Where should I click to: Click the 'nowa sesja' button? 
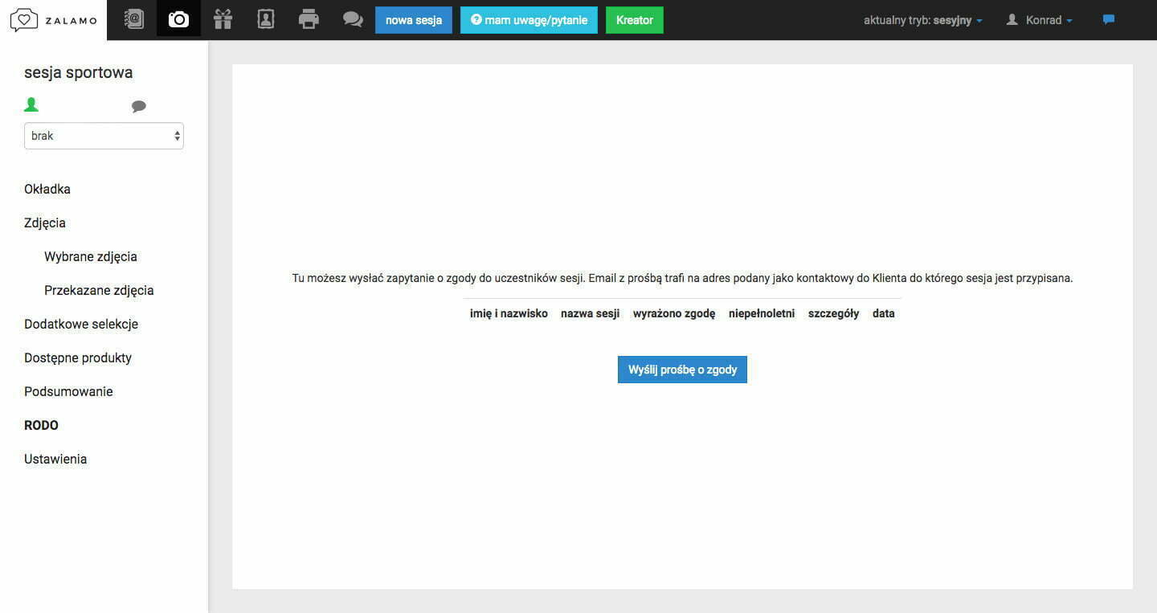point(413,20)
